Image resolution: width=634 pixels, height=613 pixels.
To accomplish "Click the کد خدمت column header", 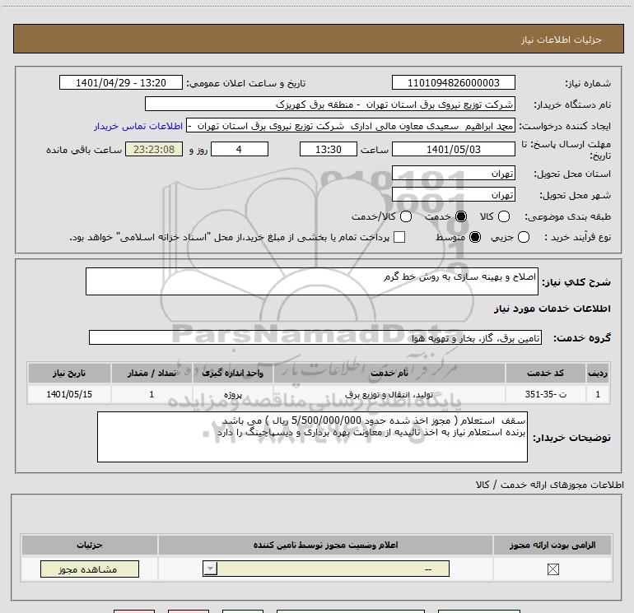I will pos(545,373).
